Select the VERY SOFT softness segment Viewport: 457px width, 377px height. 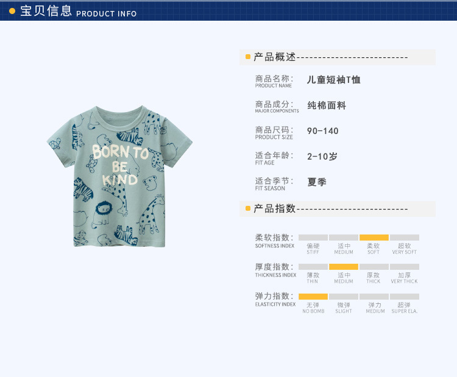point(405,238)
